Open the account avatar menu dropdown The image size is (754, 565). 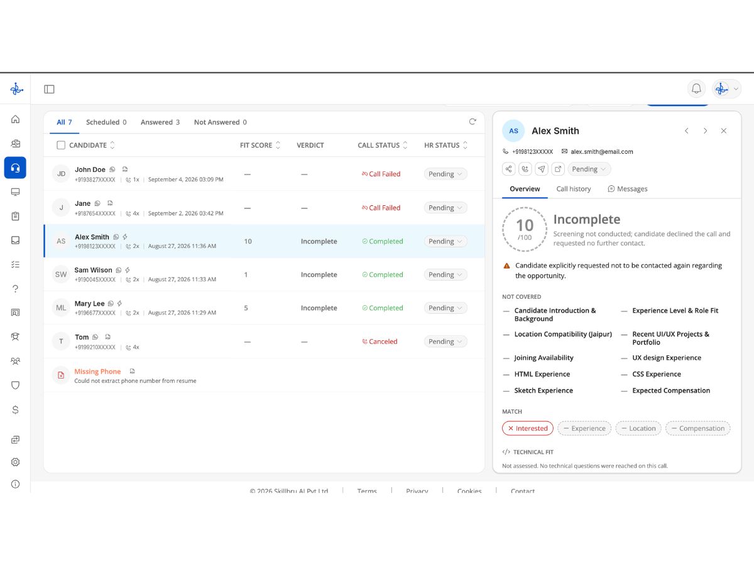click(726, 89)
